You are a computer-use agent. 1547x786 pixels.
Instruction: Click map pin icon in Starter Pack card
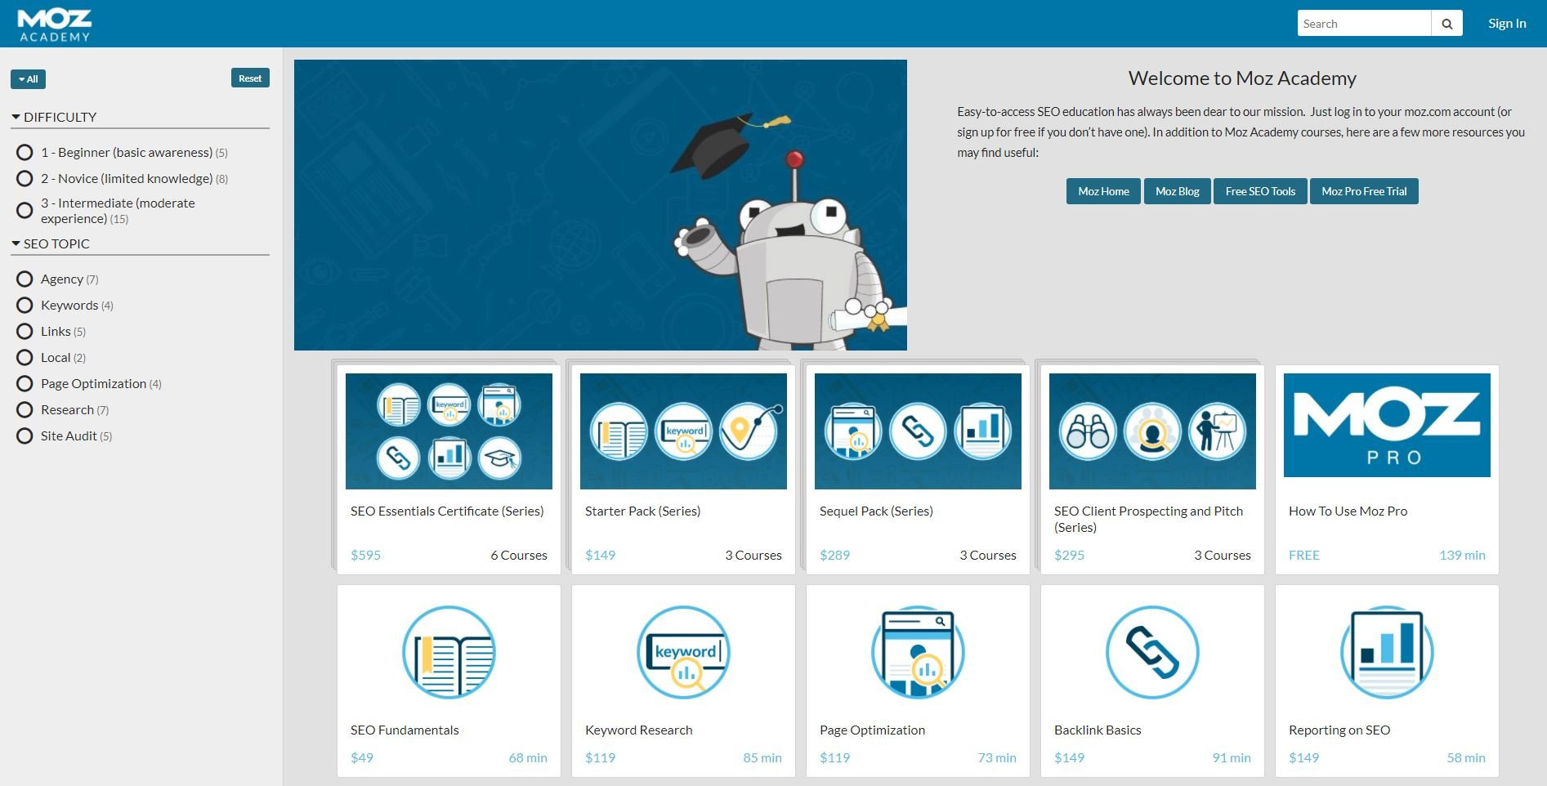(749, 431)
